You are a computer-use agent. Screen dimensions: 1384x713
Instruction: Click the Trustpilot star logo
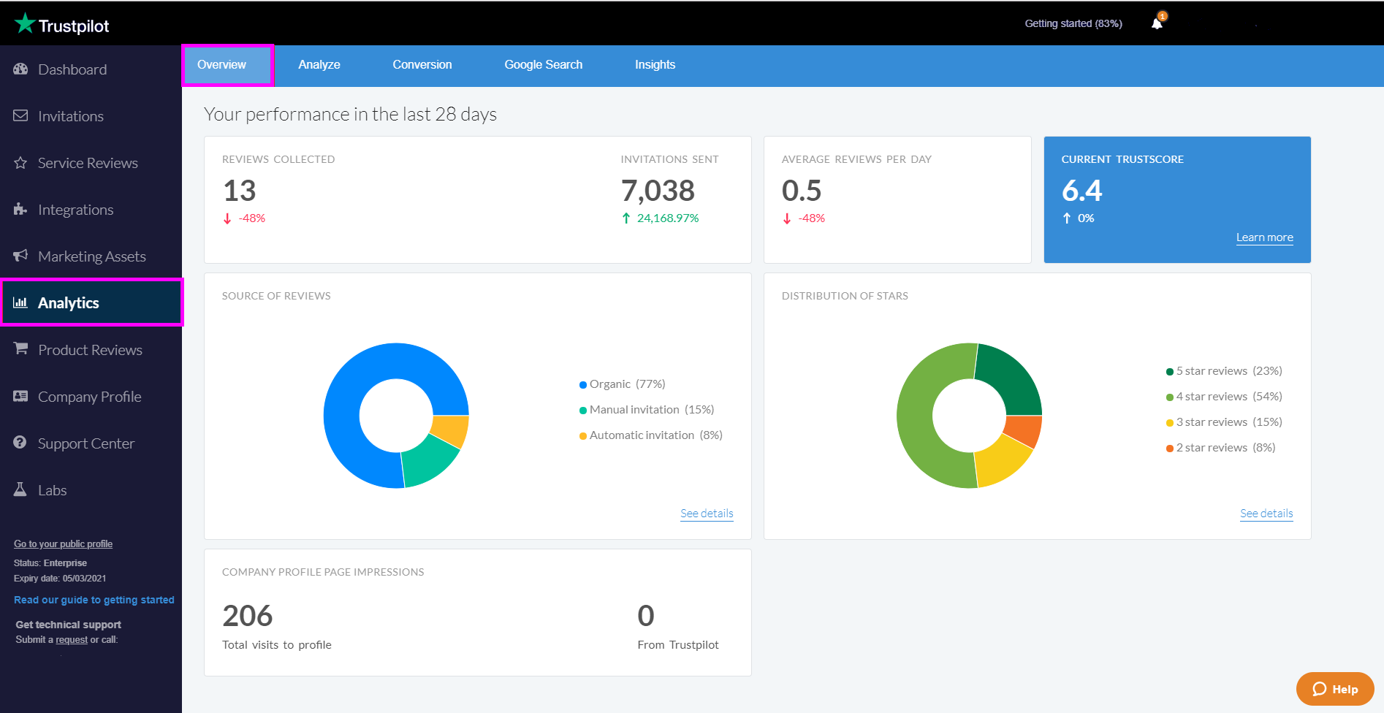pos(25,23)
